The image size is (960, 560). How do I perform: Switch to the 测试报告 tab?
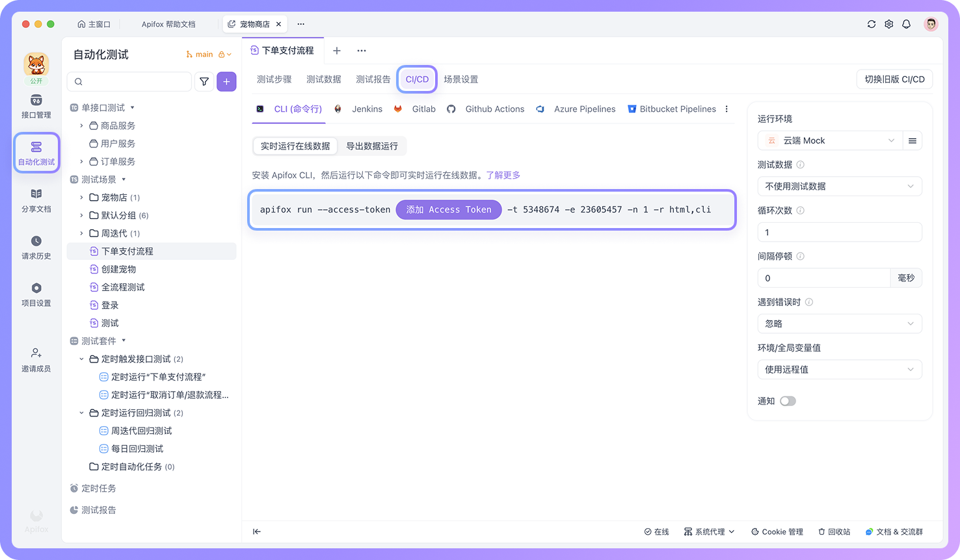373,79
